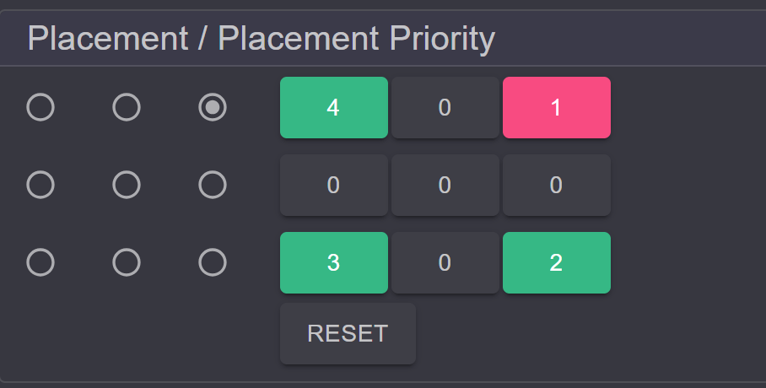This screenshot has height=388, width=766.
Task: Select the bottom-right placement radio button
Action: (213, 262)
